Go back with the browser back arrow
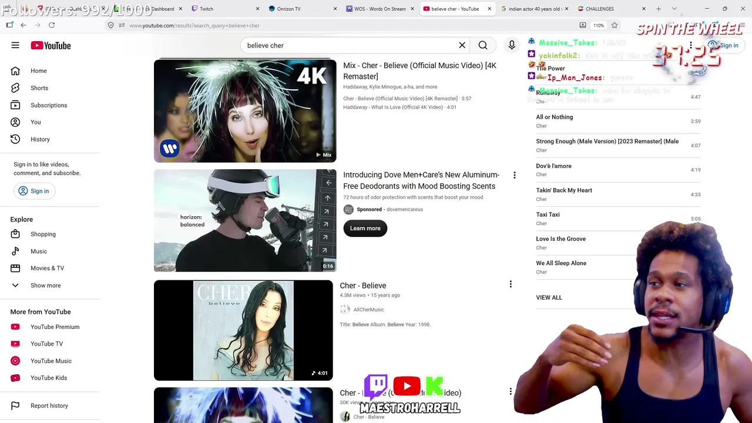This screenshot has width=752, height=423. tap(23, 25)
